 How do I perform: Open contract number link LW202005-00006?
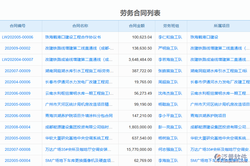[18, 37]
